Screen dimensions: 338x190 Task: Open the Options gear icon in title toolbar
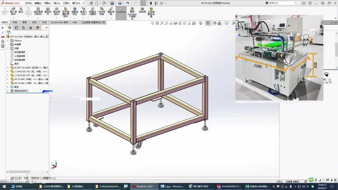(161, 3)
